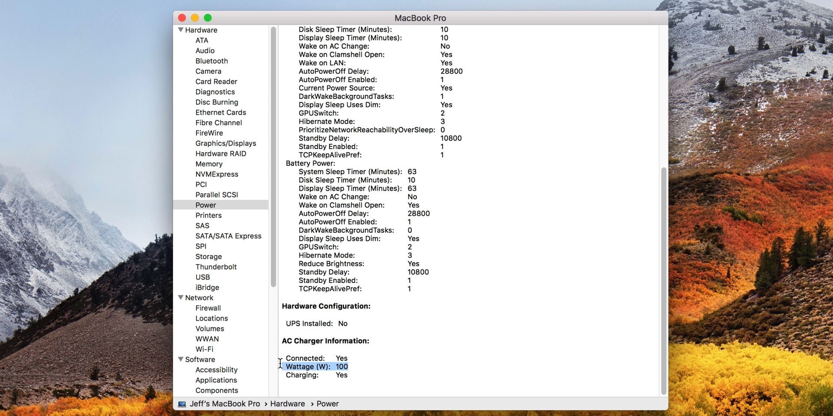Select Storage in the sidebar

click(x=208, y=257)
